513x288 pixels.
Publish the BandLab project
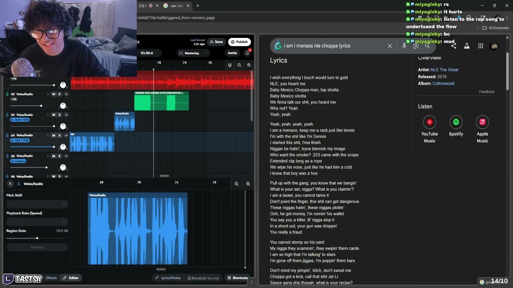coord(239,42)
